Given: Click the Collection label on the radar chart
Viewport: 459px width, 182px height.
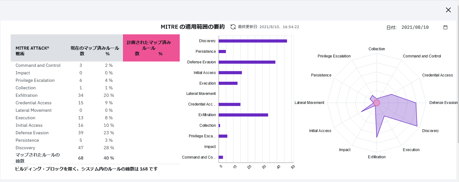Looking at the screenshot, I should click(377, 49).
